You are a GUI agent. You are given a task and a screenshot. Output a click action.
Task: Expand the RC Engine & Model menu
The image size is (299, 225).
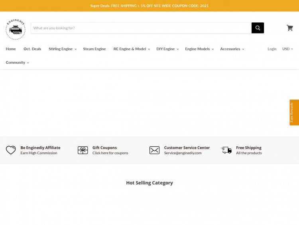(131, 49)
